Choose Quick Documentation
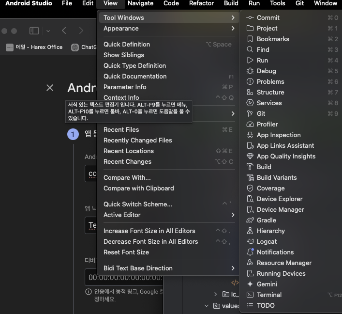The image size is (342, 314). [168, 77]
